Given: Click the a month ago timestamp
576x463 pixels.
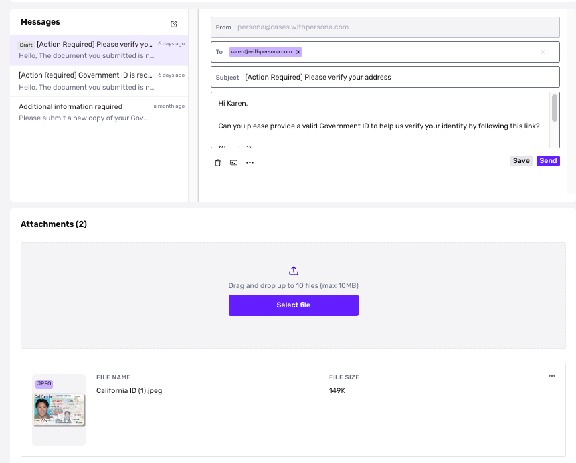Looking at the screenshot, I should [x=169, y=106].
